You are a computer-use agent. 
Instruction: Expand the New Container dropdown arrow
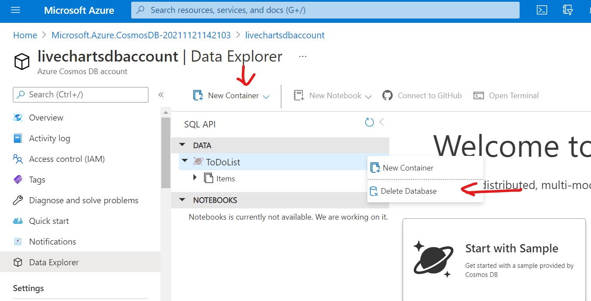click(266, 96)
